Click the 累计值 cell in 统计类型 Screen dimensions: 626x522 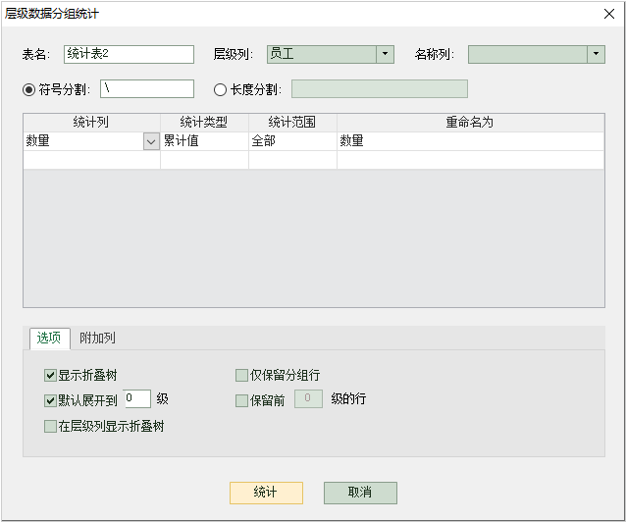[x=204, y=141]
